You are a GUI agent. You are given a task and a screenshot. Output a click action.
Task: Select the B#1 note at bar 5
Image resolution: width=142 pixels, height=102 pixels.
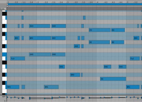pyautogui.click(x=133, y=87)
